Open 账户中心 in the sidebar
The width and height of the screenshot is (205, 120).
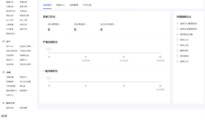tap(10, 46)
